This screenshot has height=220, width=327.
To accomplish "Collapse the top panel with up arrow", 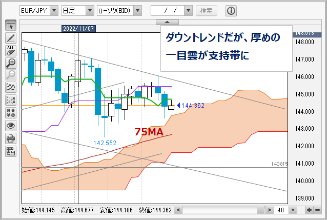I will [x=167, y=22].
